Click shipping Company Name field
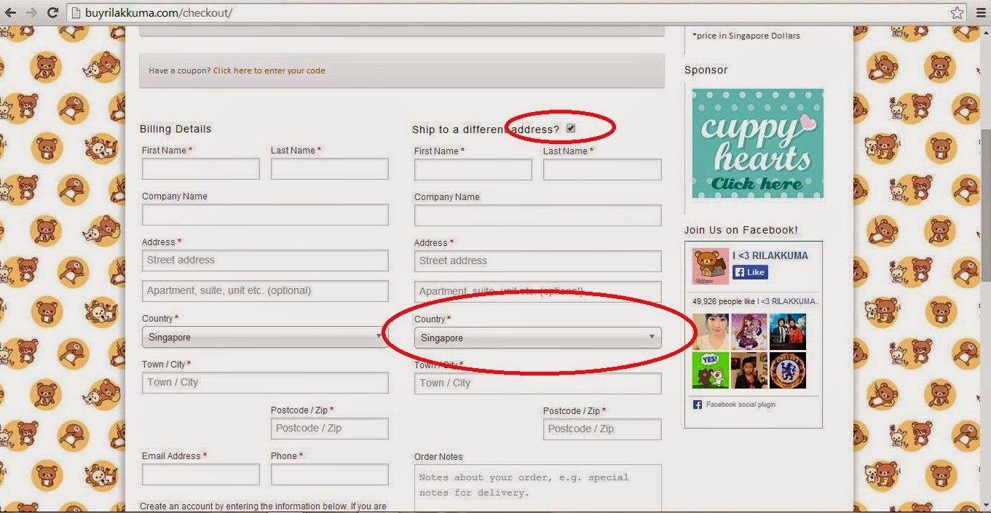The width and height of the screenshot is (991, 513). click(538, 215)
